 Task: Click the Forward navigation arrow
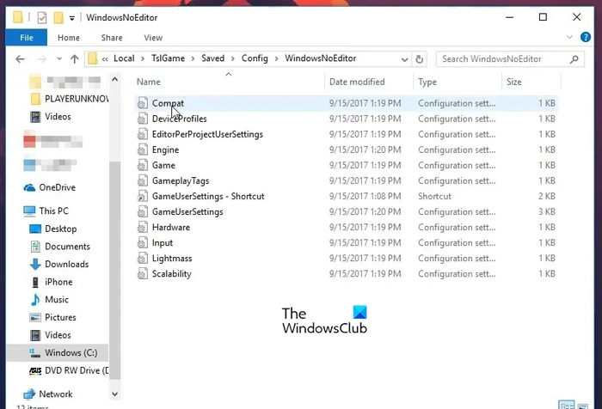tap(41, 59)
